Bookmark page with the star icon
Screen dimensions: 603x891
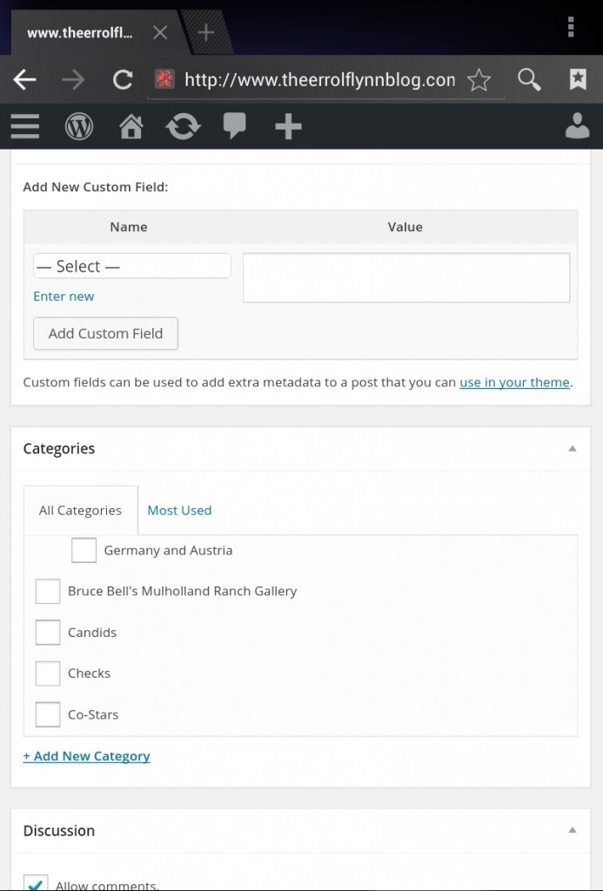[479, 80]
